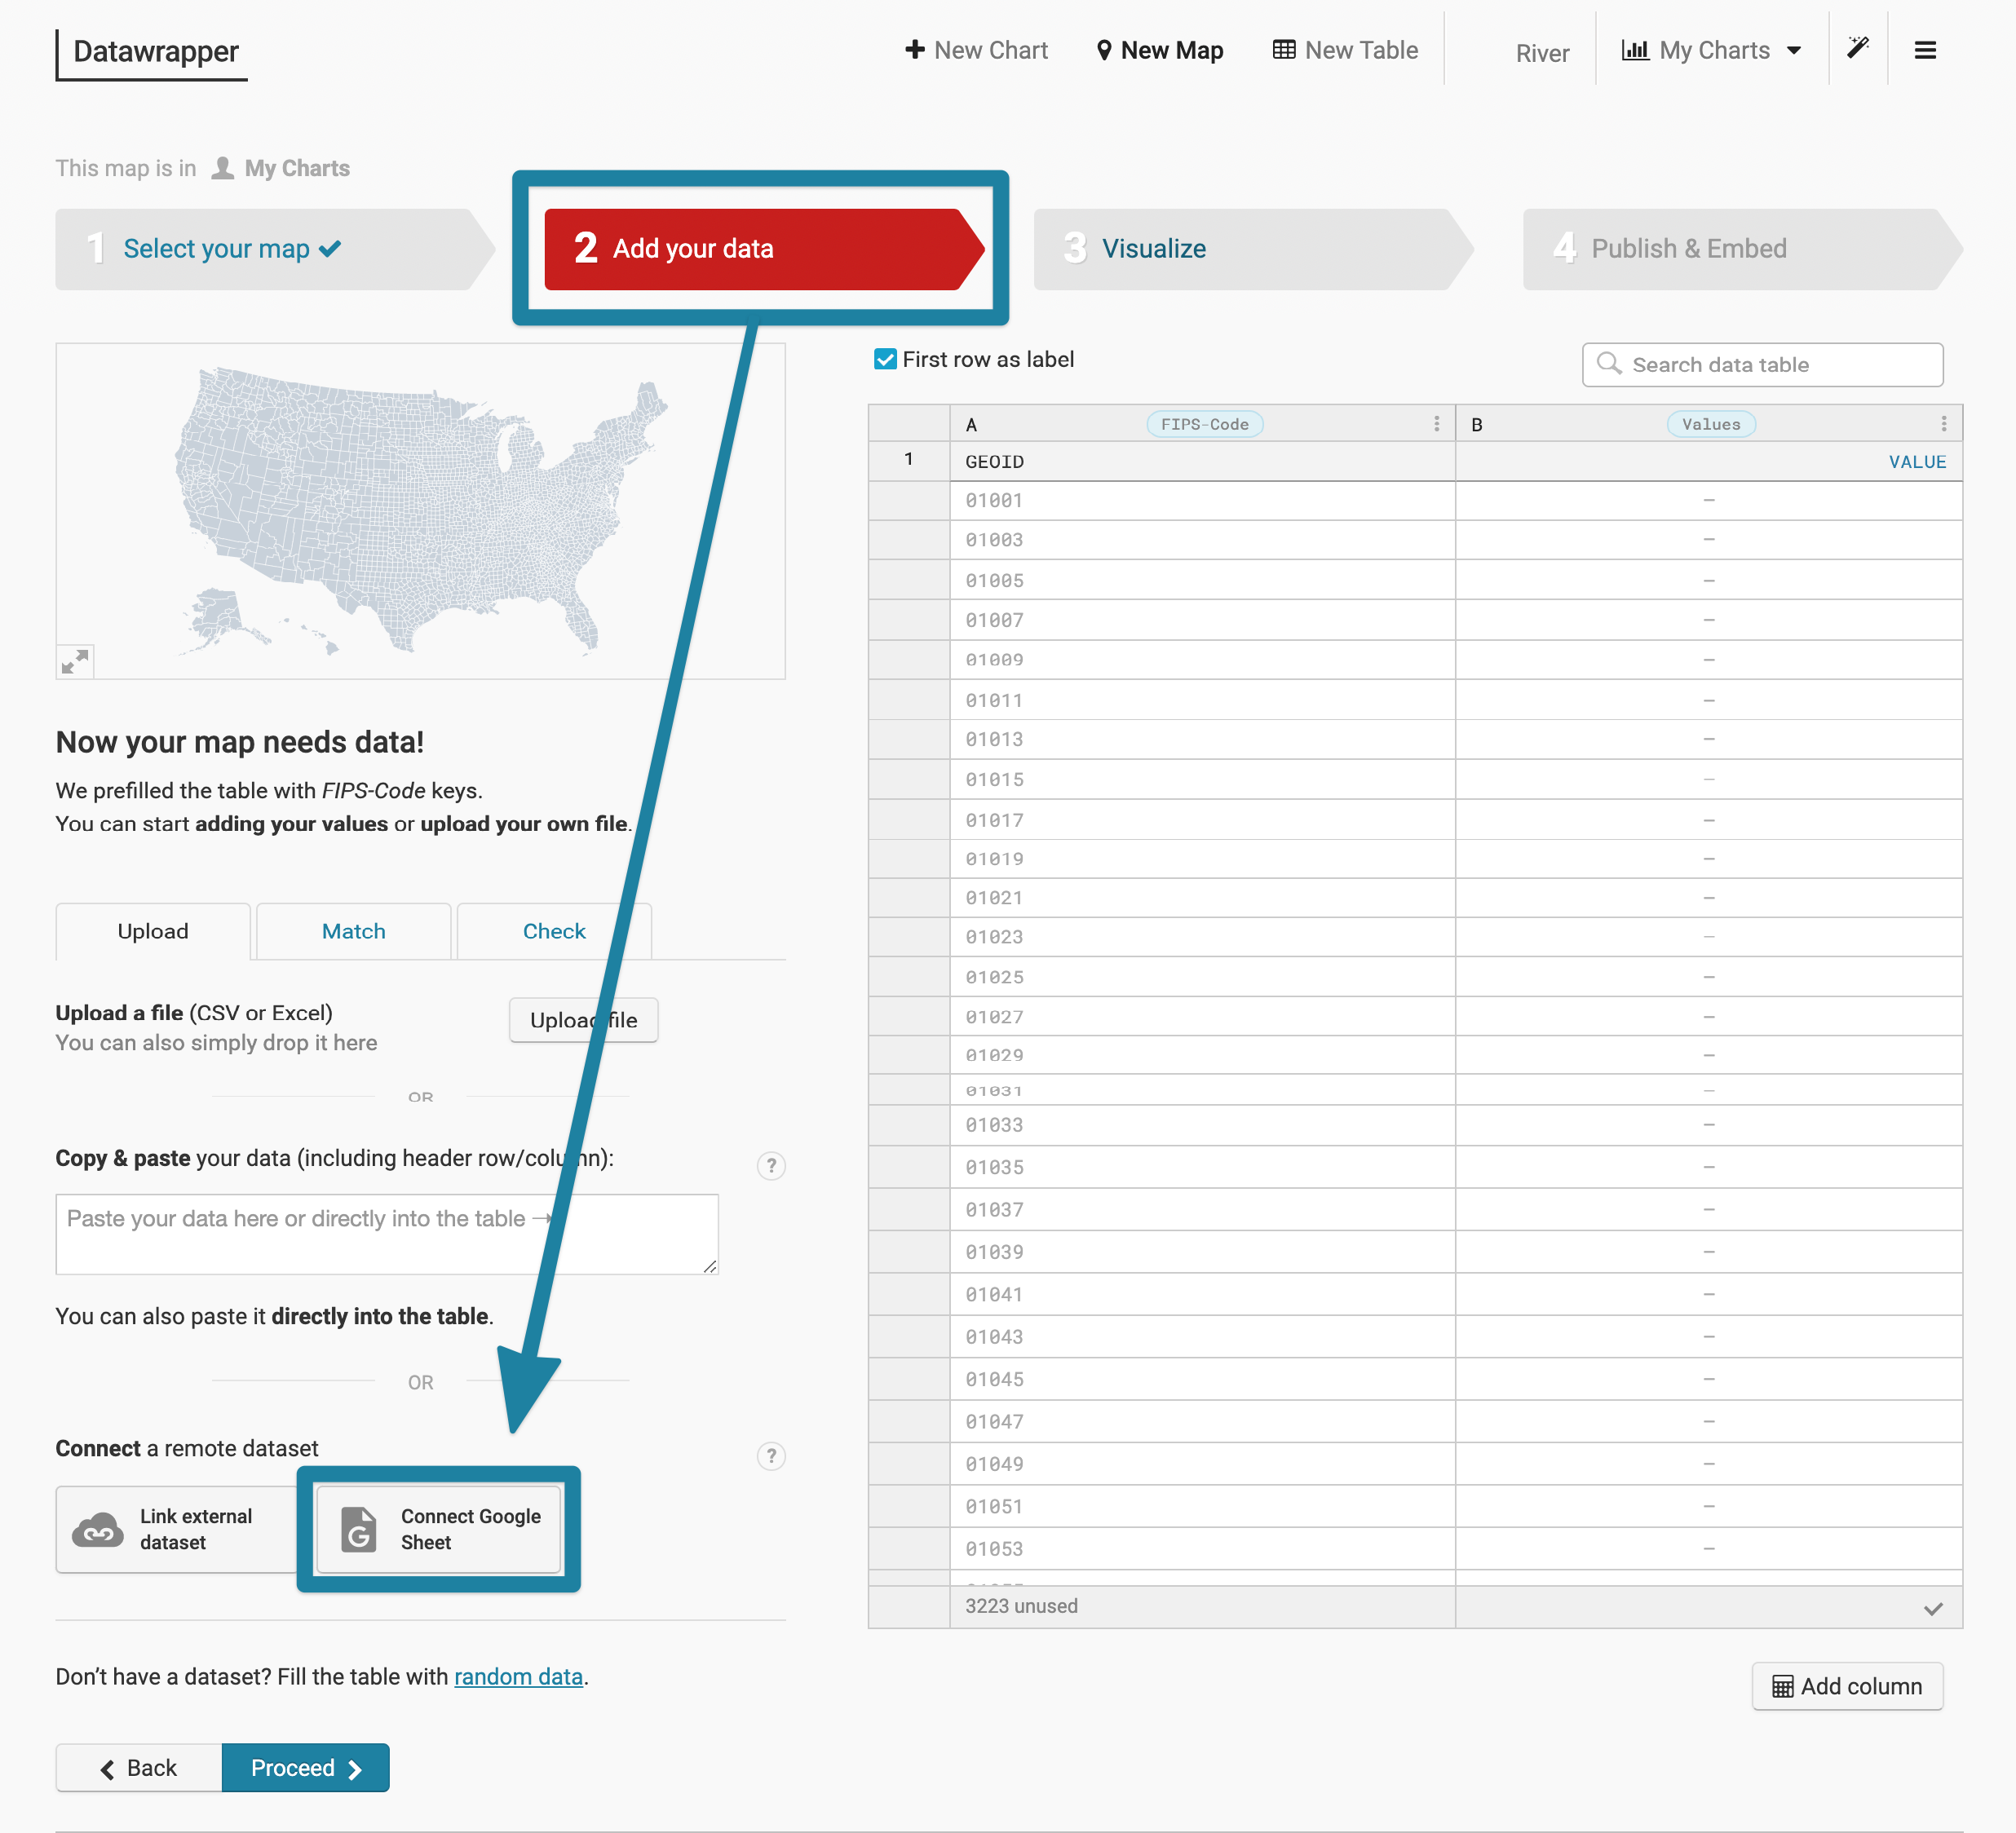
Task: Open My Charts via the bar chart icon
Action: coord(1636,49)
